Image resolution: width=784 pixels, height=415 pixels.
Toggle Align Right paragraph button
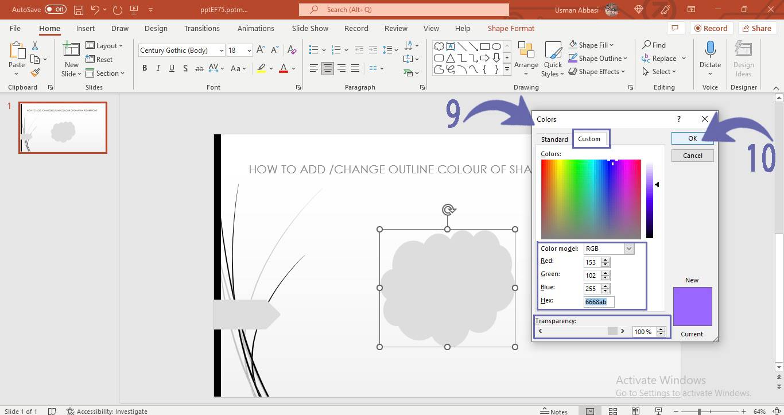(x=341, y=68)
